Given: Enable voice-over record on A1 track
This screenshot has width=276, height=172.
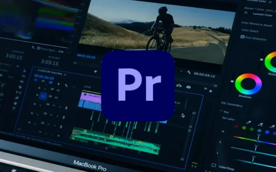Looking at the screenshot, I should click(66, 108).
